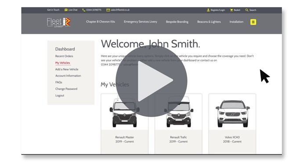This screenshot has width=303, height=162.
Task: Click the phone number 0344 2098775 in header
Action: [94, 10]
